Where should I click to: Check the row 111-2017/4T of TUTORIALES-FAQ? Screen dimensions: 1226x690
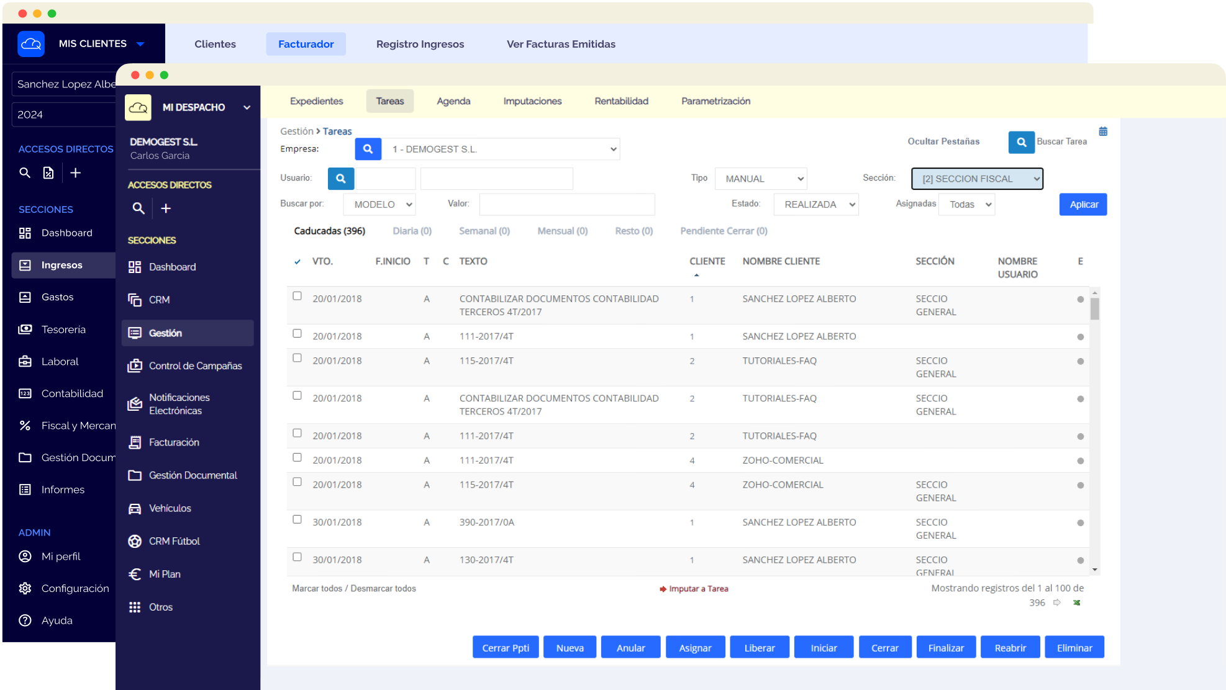tap(297, 433)
